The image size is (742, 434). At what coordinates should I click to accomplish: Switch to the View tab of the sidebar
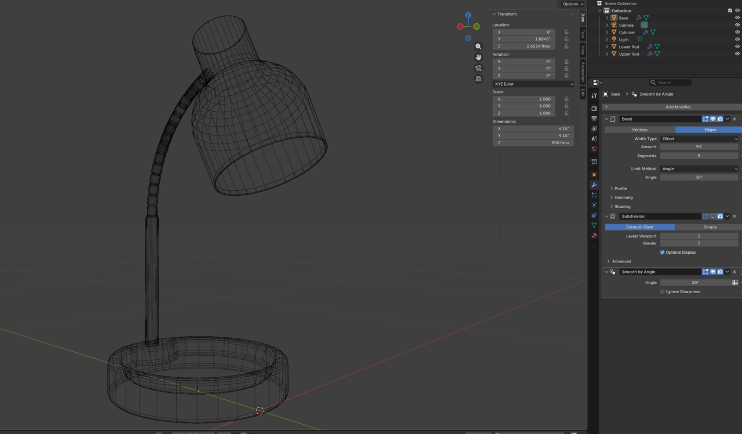pos(582,50)
